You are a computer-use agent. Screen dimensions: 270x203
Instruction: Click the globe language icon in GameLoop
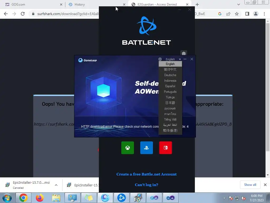click(x=160, y=59)
